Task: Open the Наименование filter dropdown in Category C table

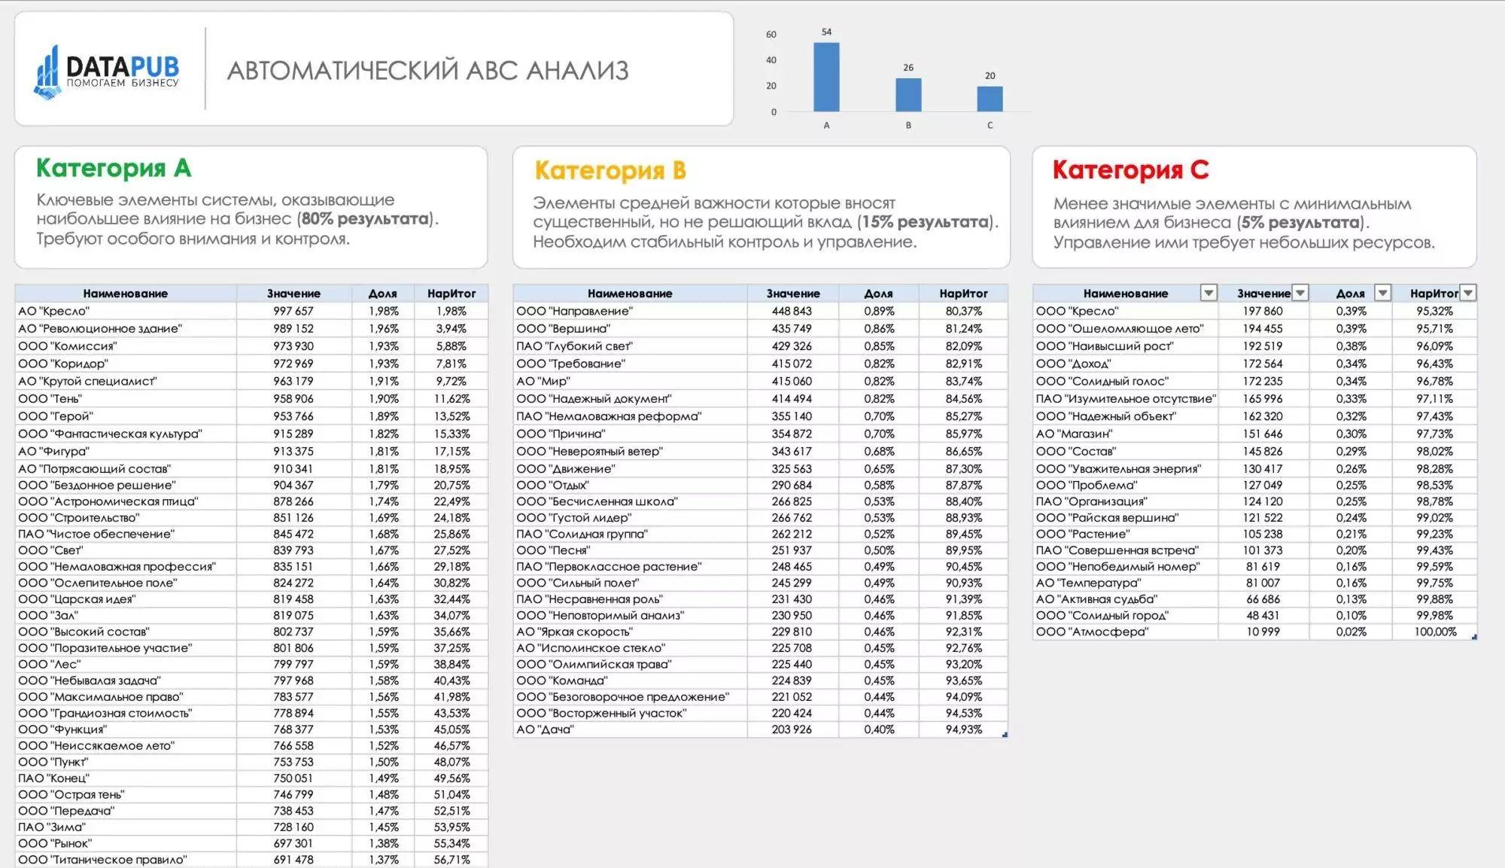Action: (x=1208, y=293)
